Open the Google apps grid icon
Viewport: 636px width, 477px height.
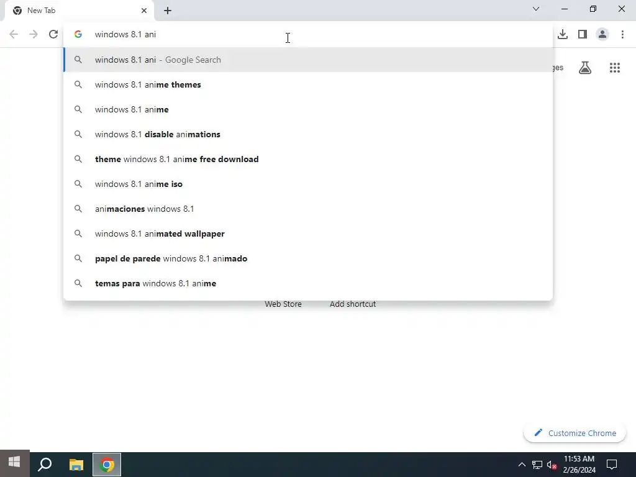[x=615, y=67]
